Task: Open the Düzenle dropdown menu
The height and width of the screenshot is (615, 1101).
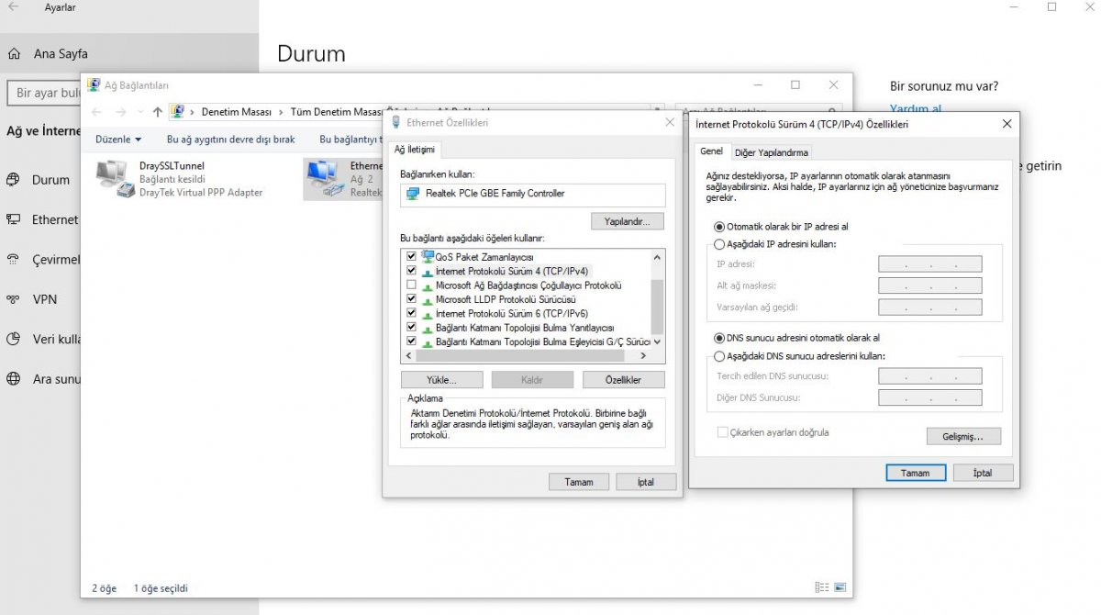Action: coord(118,140)
